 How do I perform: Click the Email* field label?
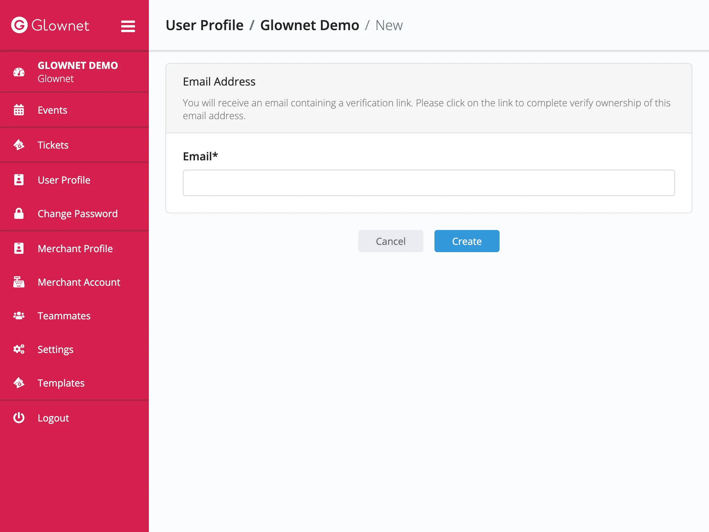tap(200, 156)
